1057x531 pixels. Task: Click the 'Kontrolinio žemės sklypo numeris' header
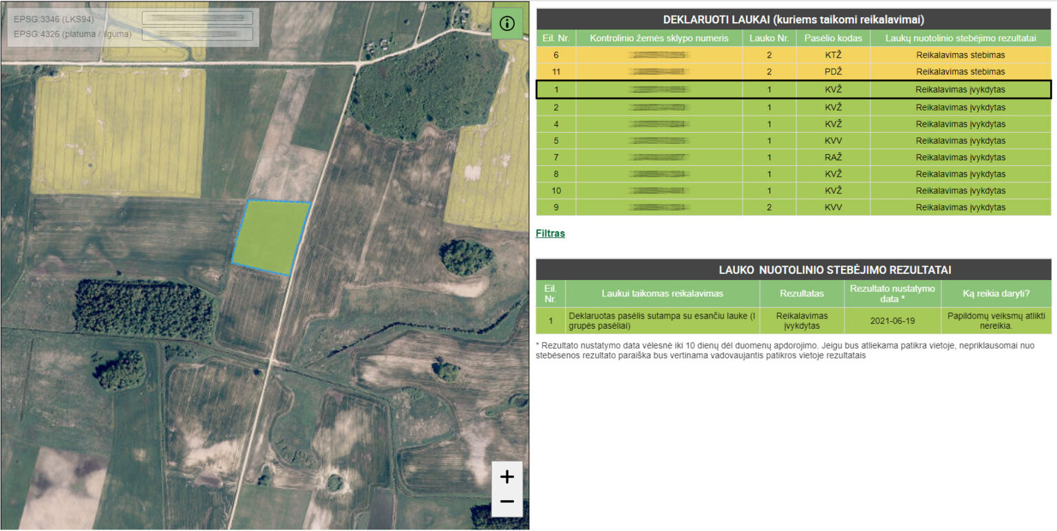(x=659, y=39)
